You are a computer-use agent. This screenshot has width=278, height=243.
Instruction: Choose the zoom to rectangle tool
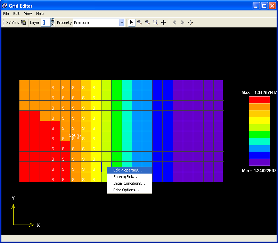(x=155, y=23)
